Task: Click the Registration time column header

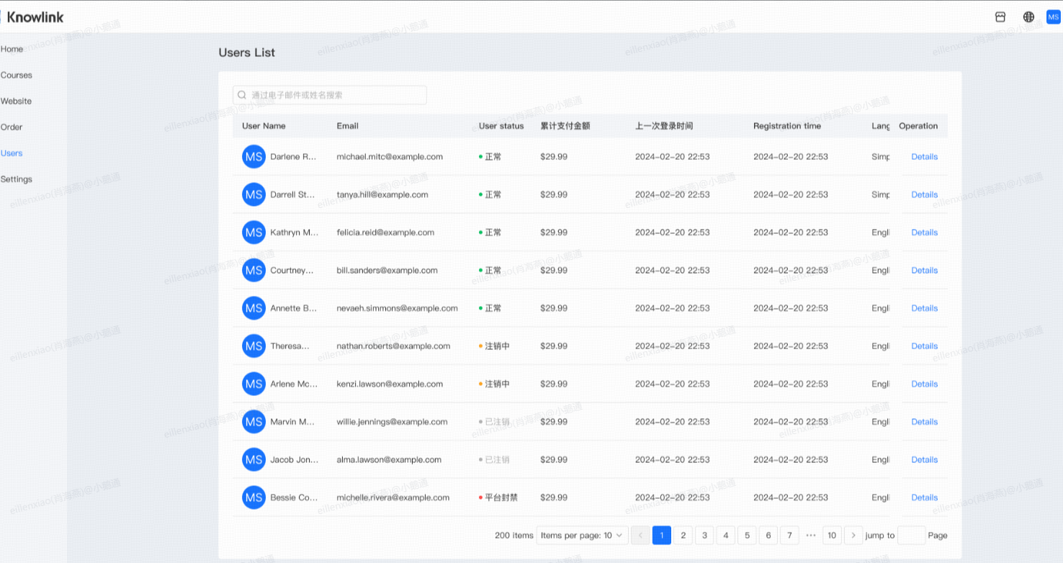Action: tap(787, 126)
